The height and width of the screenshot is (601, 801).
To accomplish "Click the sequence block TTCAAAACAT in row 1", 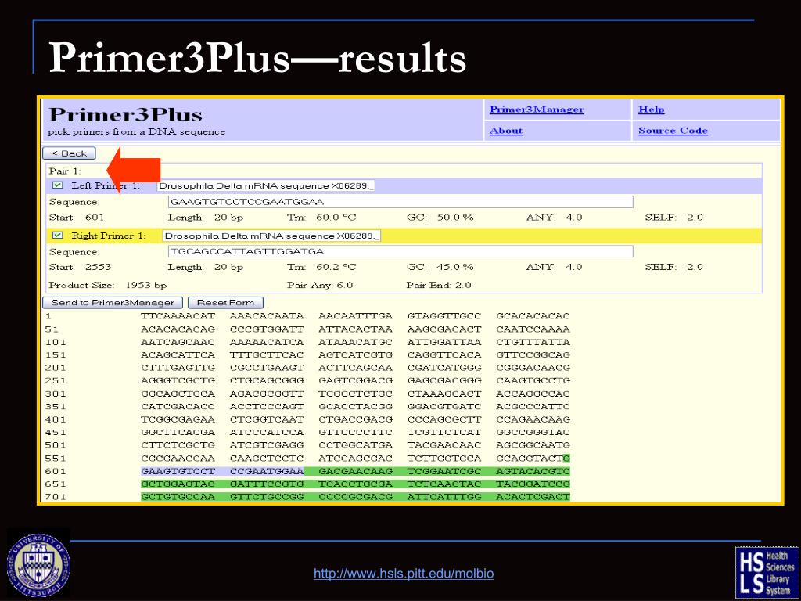I will pyautogui.click(x=178, y=316).
